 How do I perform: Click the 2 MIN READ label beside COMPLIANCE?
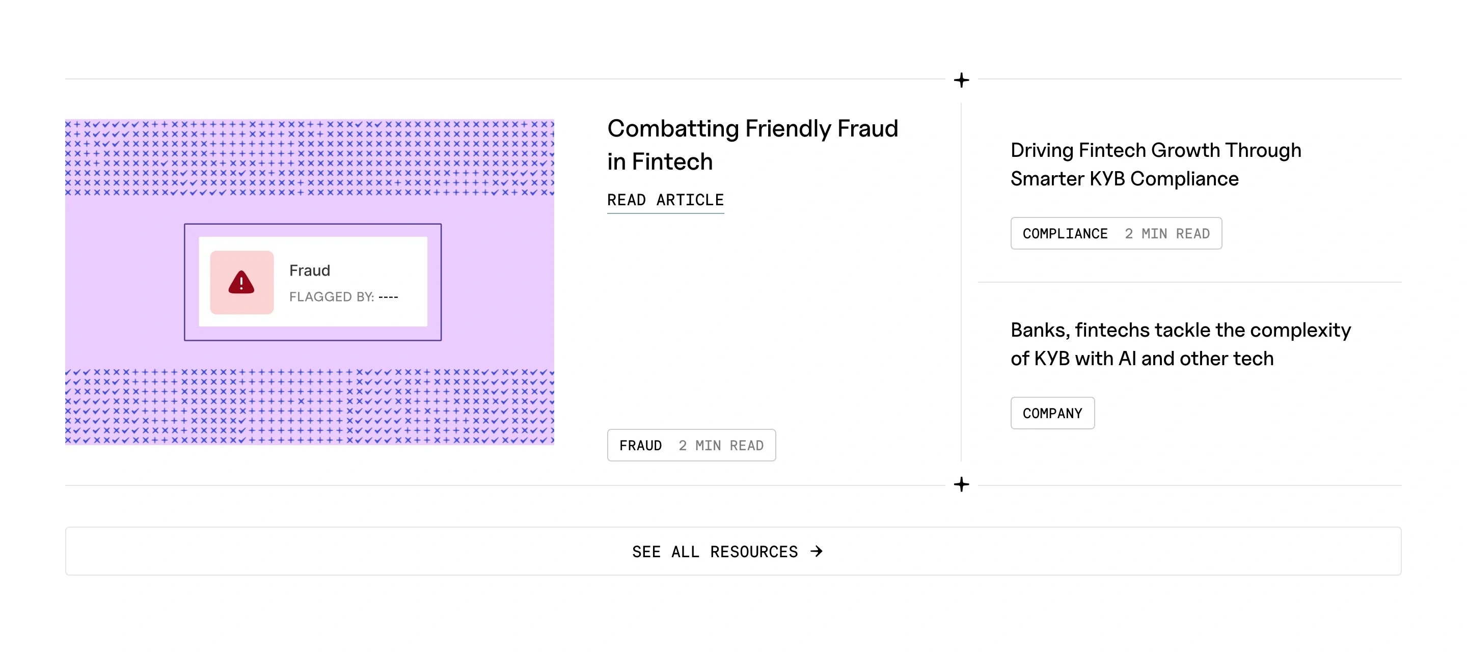[1167, 233]
